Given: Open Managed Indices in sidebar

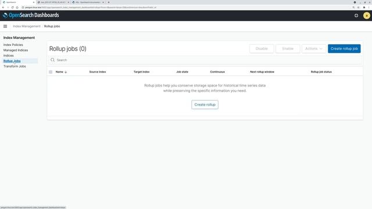Looking at the screenshot, I should click(x=16, y=51).
